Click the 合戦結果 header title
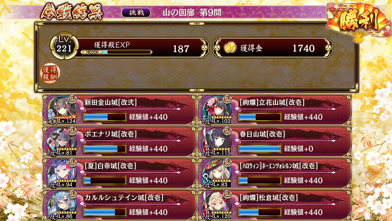Image resolution: width=392 pixels, height=221 pixels. (71, 12)
